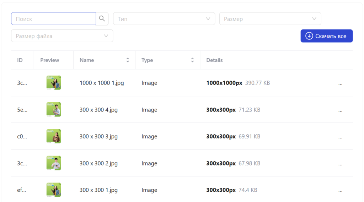Screen dimensions: 364x202
Task: Open the Размер dropdown
Action: pos(270,18)
